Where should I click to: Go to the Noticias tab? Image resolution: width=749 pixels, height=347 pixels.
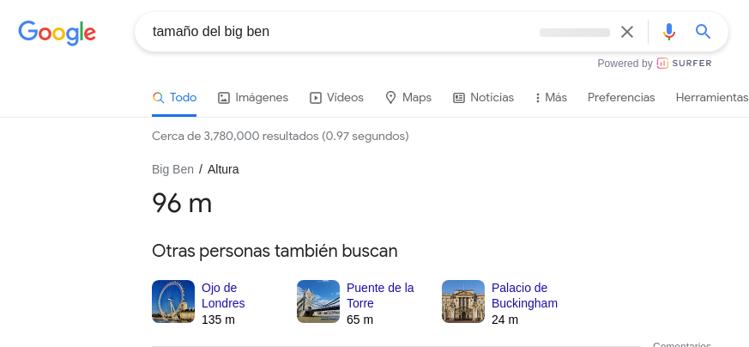tap(483, 98)
